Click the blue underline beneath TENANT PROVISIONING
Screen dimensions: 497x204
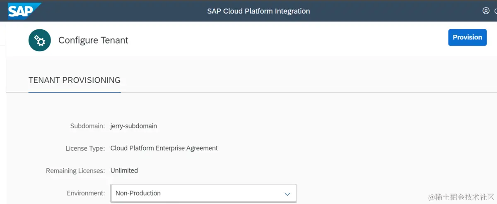tap(75, 92)
